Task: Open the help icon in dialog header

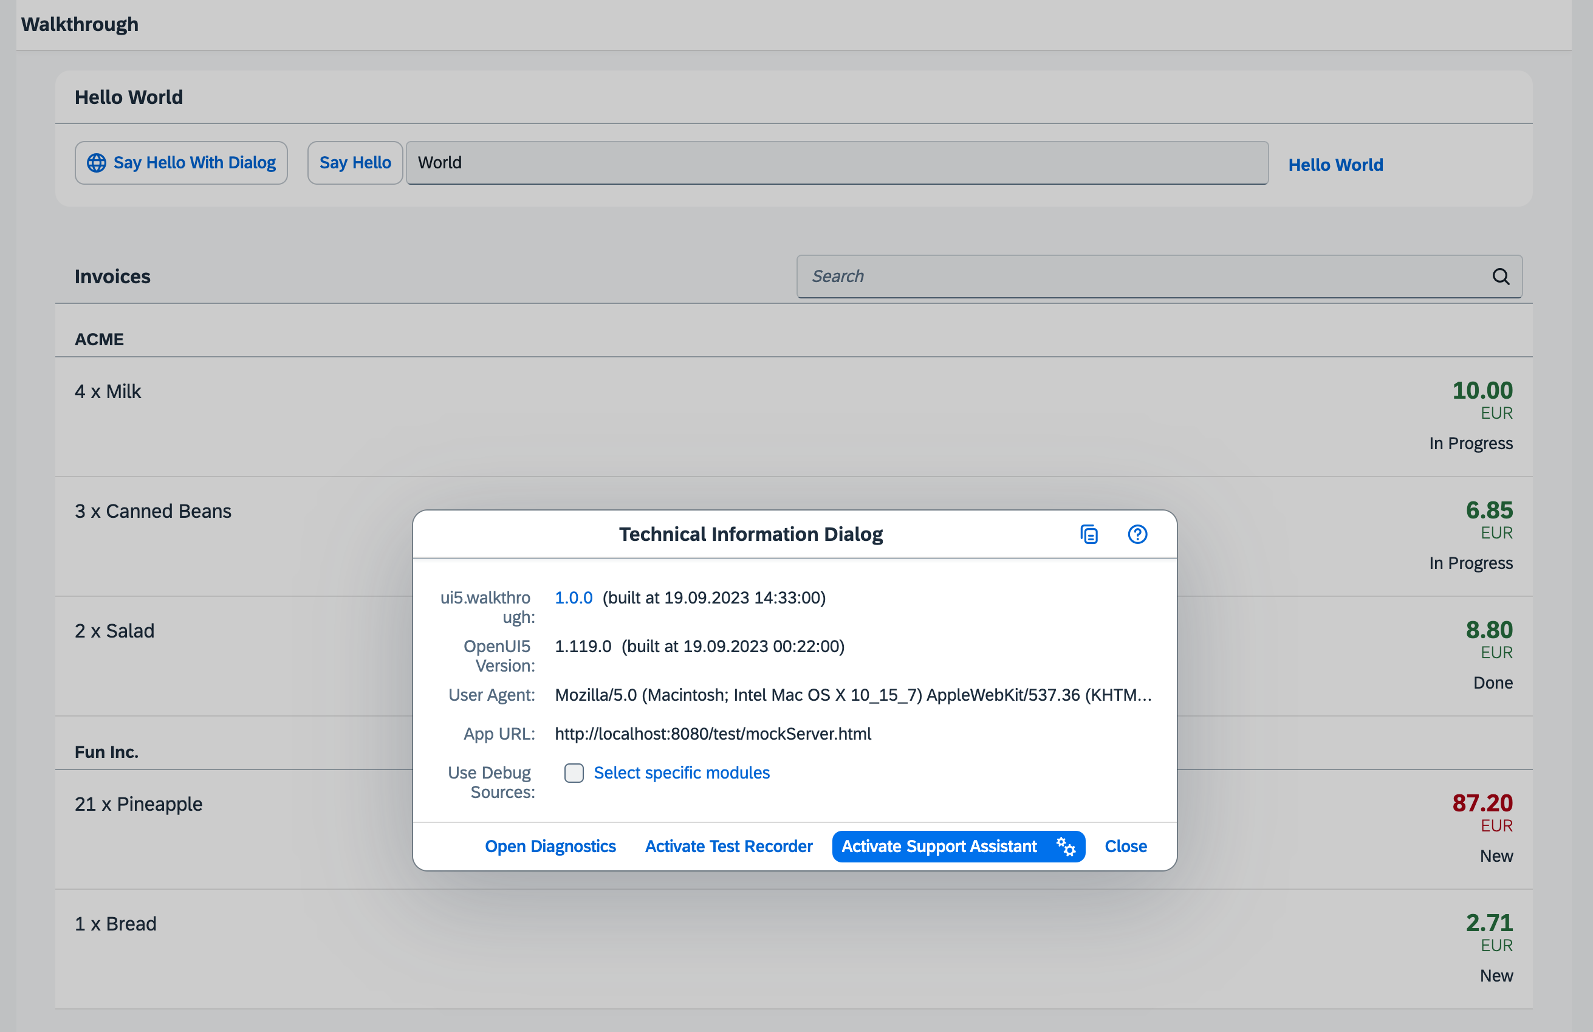Action: (x=1137, y=534)
